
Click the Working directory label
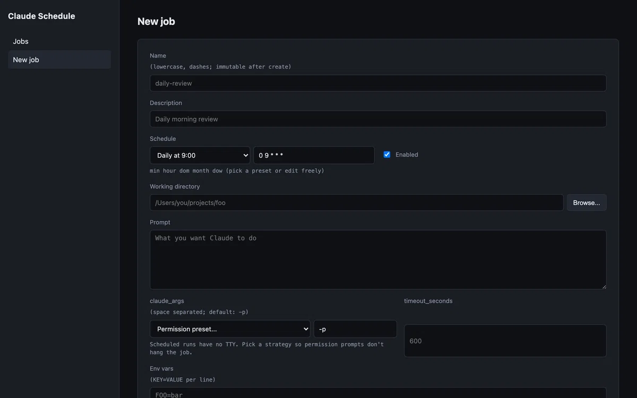click(x=175, y=187)
